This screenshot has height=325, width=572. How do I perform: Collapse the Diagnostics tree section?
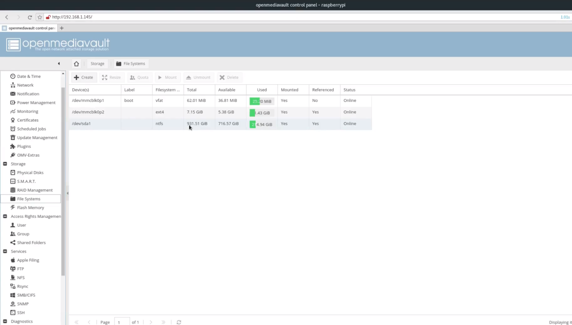(5, 321)
